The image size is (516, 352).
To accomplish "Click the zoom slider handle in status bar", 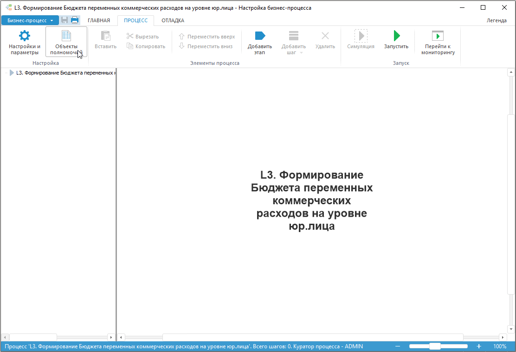I will (435, 346).
